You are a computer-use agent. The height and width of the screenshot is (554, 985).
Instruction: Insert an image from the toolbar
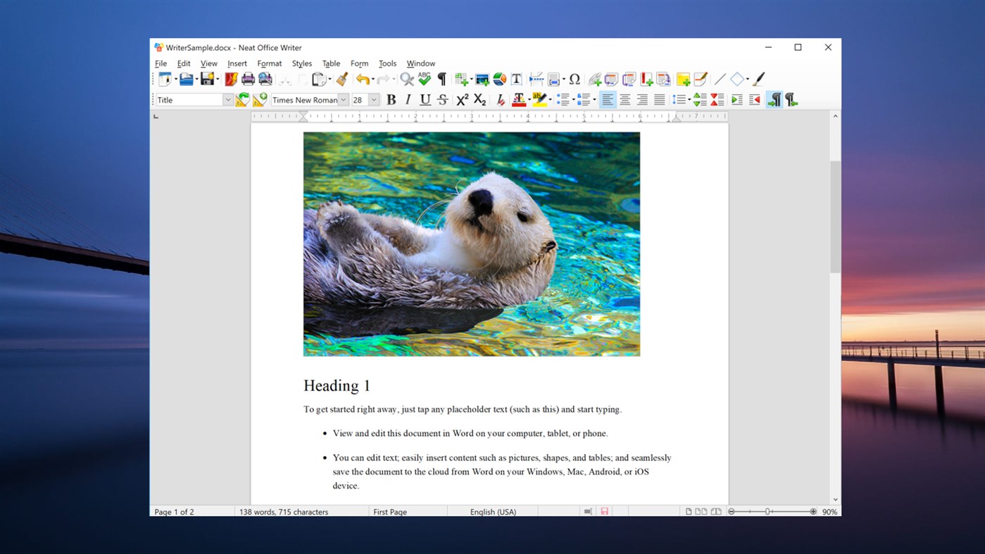(x=482, y=79)
